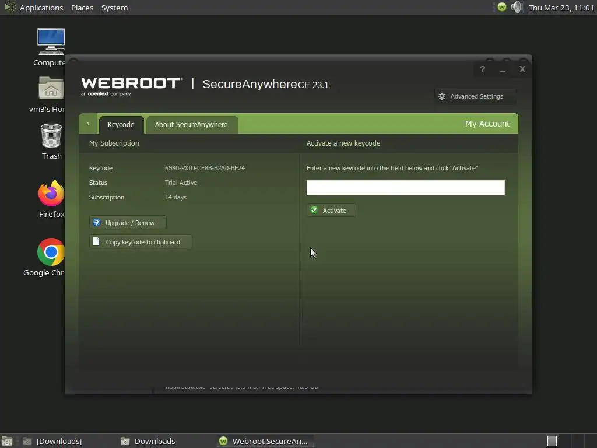The height and width of the screenshot is (448, 597).
Task: Click the help question mark icon
Action: pos(482,69)
